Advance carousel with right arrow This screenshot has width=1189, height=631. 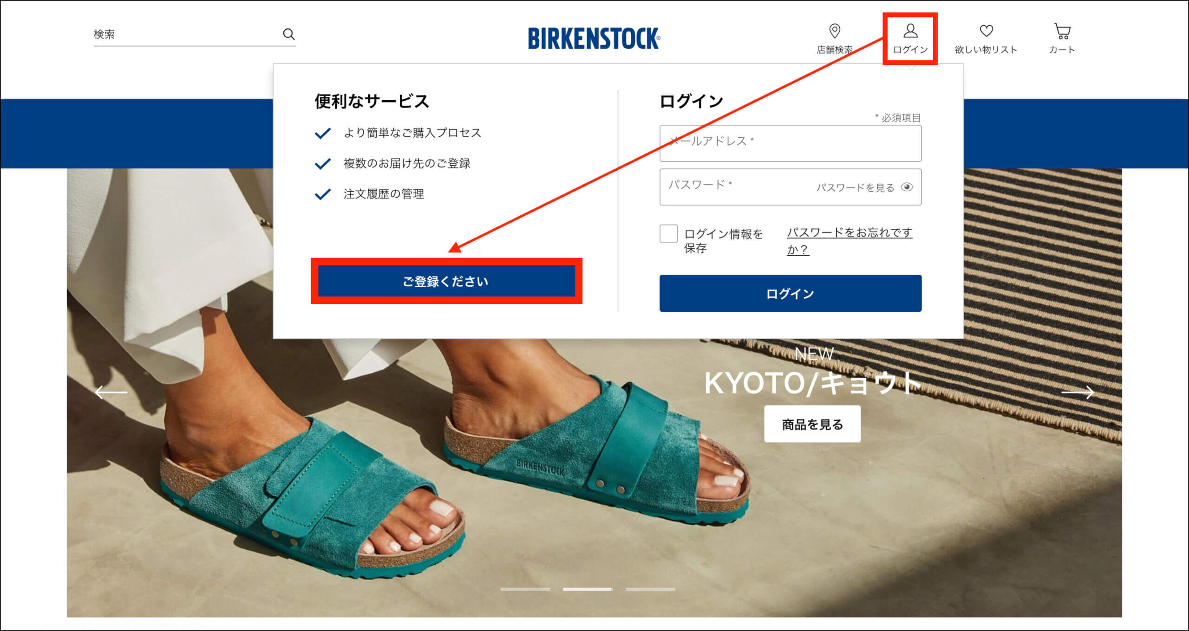tap(1078, 392)
